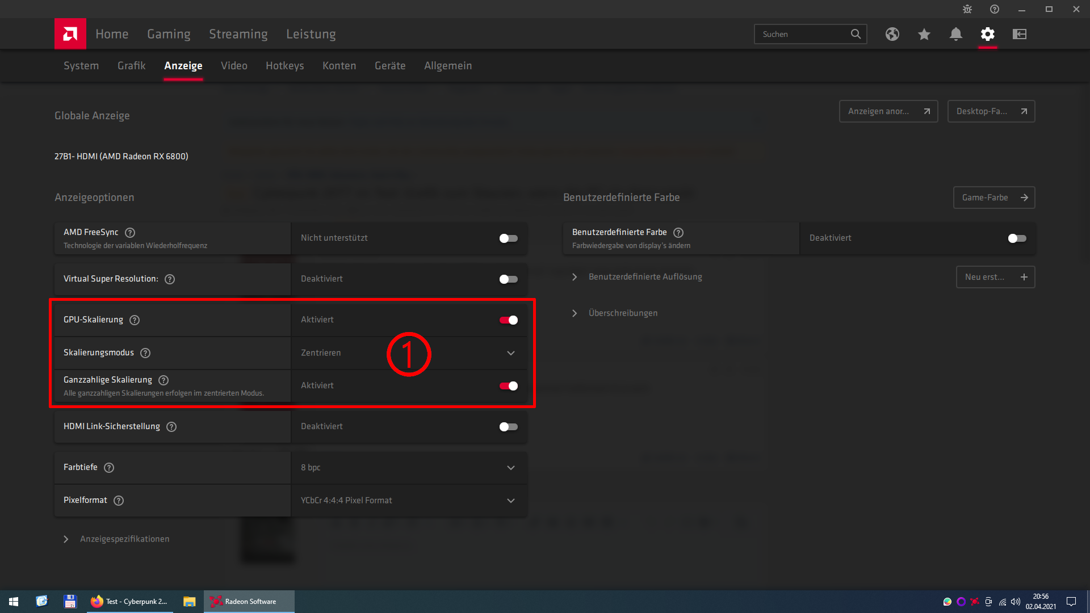Enable Virtual Super Resolution toggle
Viewport: 1090px width, 613px height.
pos(509,279)
